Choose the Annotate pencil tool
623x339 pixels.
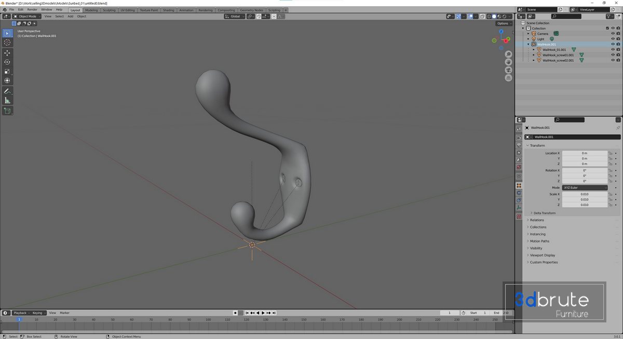[7, 91]
